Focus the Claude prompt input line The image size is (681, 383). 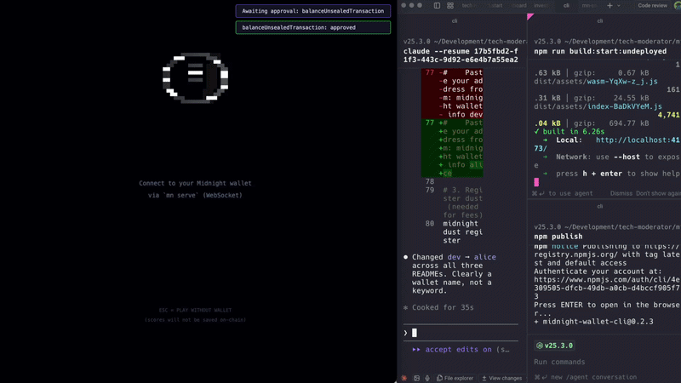[461, 333]
